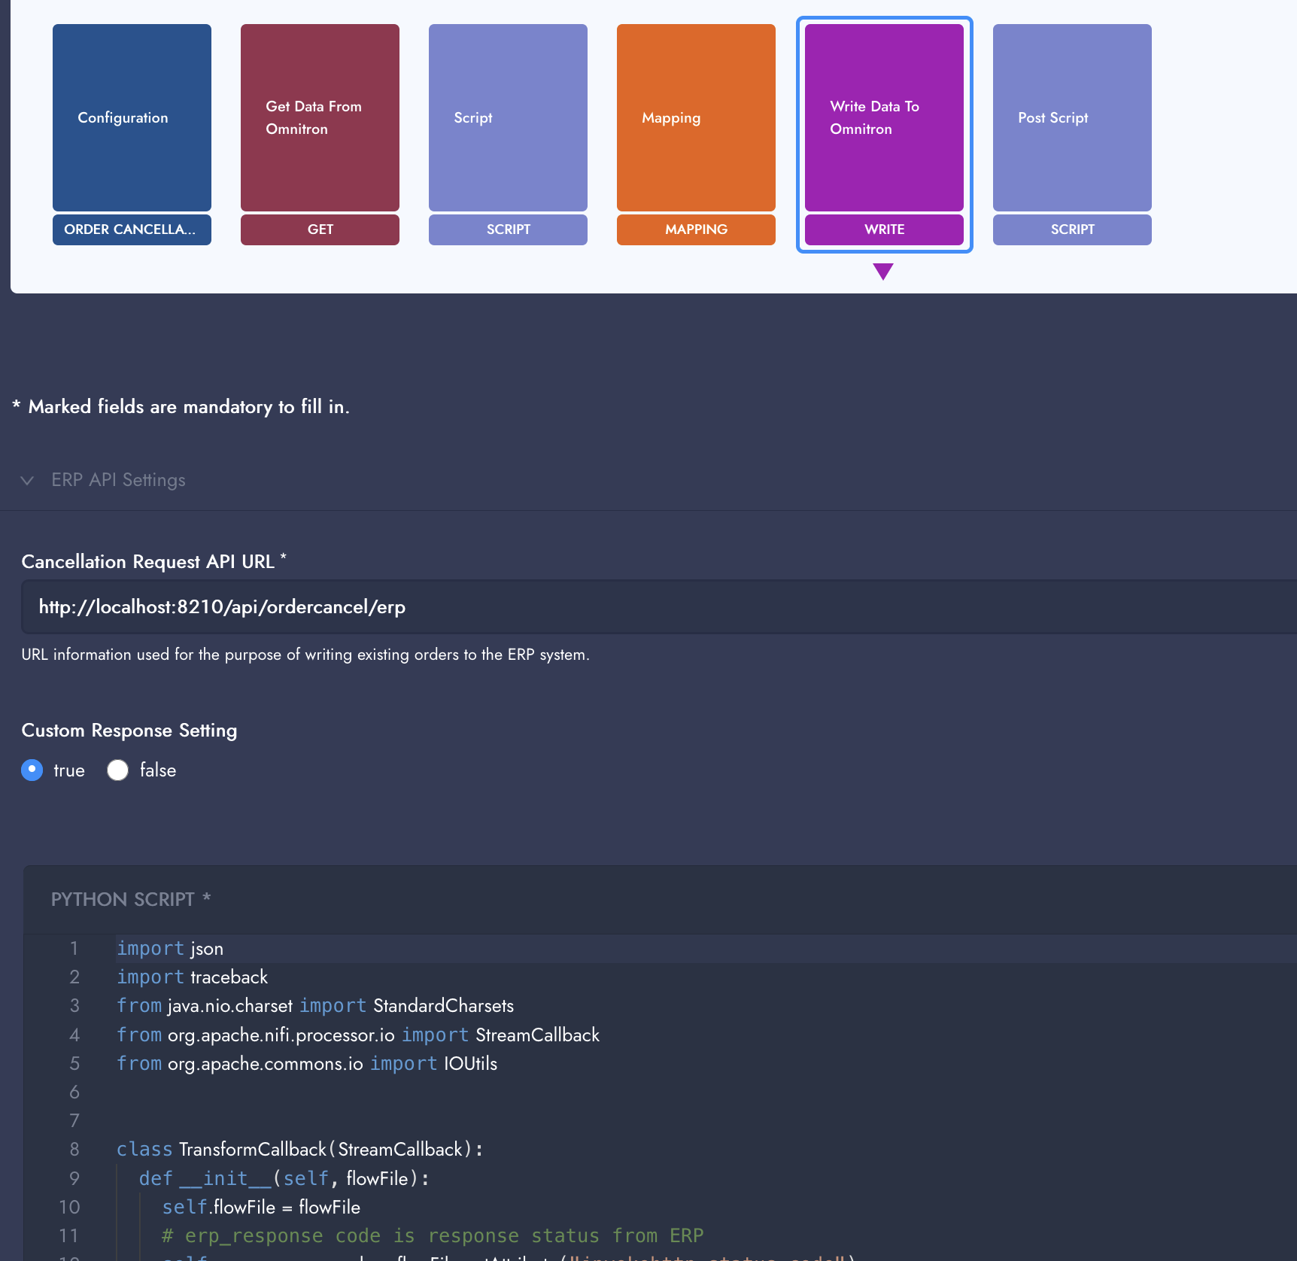Set Custom Response Setting to false
This screenshot has height=1261, width=1297.
pos(118,770)
